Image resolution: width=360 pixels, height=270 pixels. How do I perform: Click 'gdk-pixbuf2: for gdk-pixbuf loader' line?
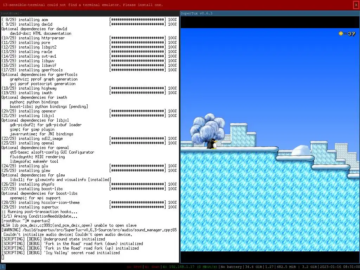(46, 125)
